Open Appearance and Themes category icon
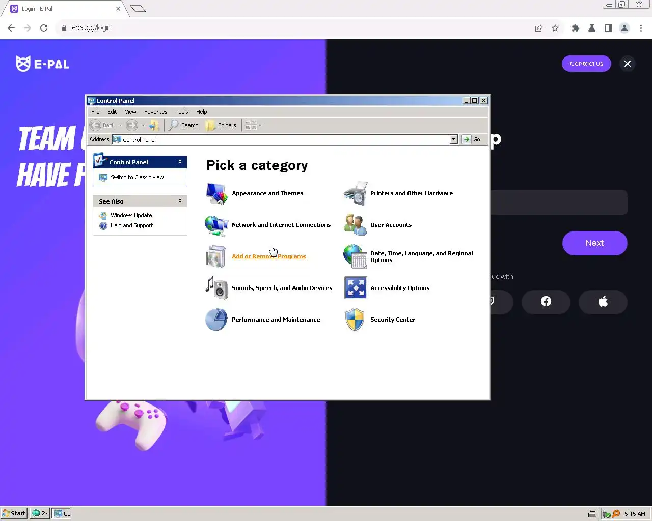The image size is (652, 521). point(216,193)
